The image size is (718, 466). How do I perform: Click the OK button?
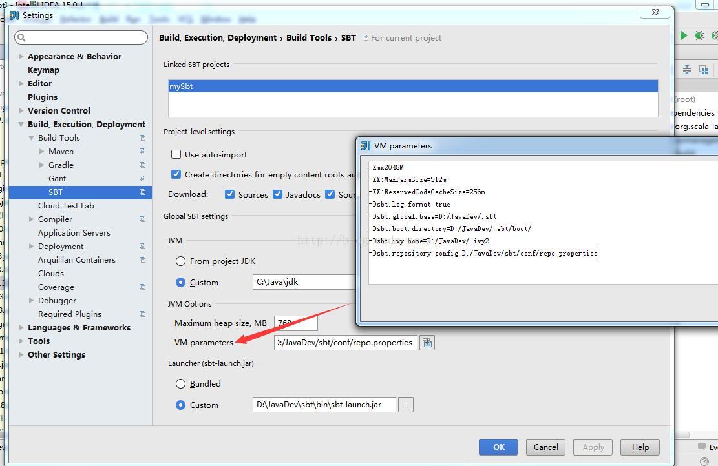click(x=498, y=447)
